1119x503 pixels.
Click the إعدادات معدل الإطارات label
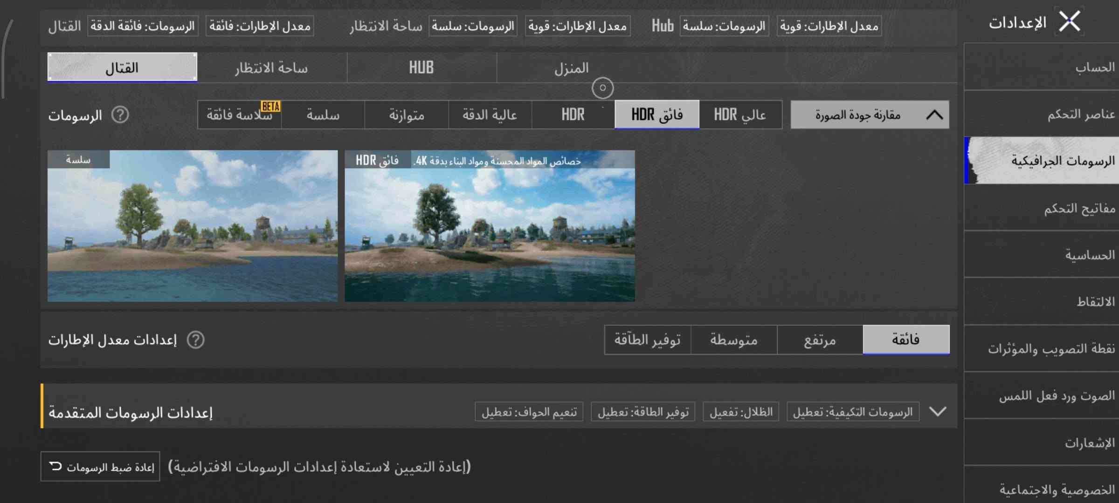coord(112,340)
